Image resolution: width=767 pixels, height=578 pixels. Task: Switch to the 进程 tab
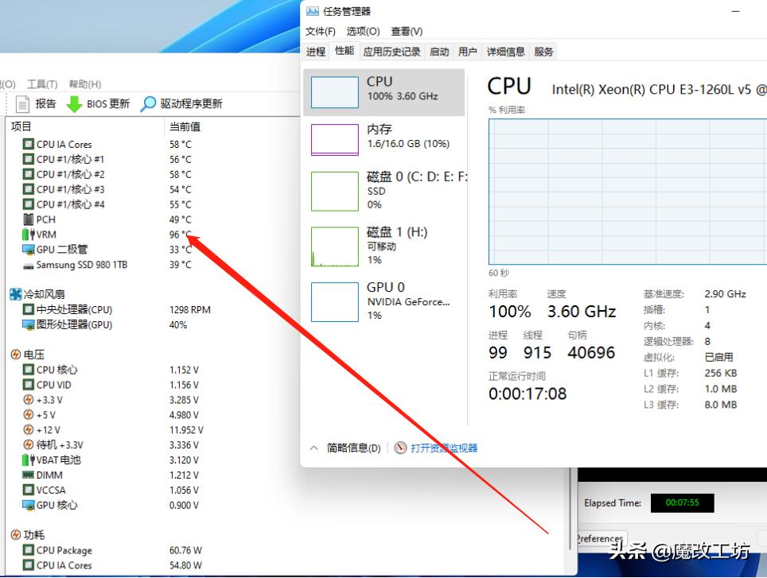pos(315,51)
